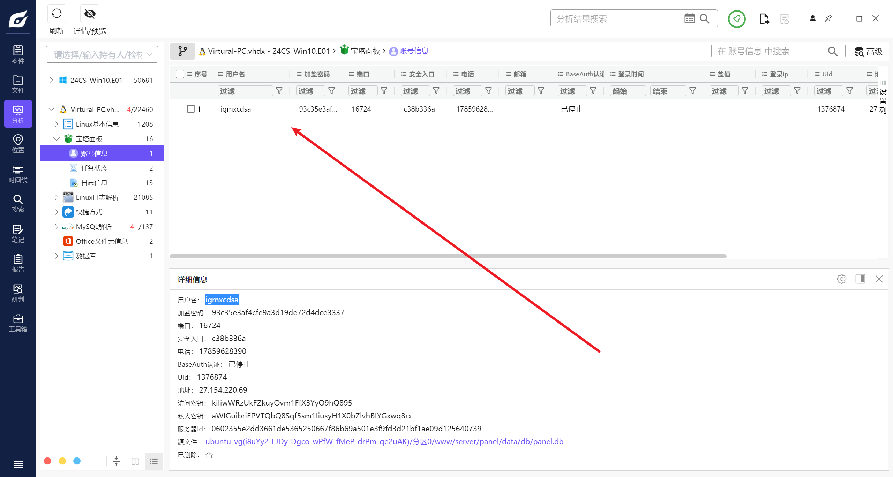The image size is (893, 477).
Task: Click the red color dot at bottom
Action: [x=48, y=461]
